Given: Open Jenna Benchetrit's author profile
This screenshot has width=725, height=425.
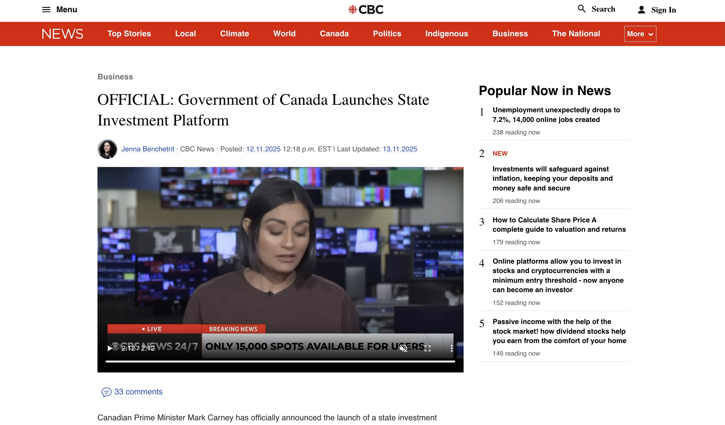Looking at the screenshot, I should pyautogui.click(x=148, y=149).
